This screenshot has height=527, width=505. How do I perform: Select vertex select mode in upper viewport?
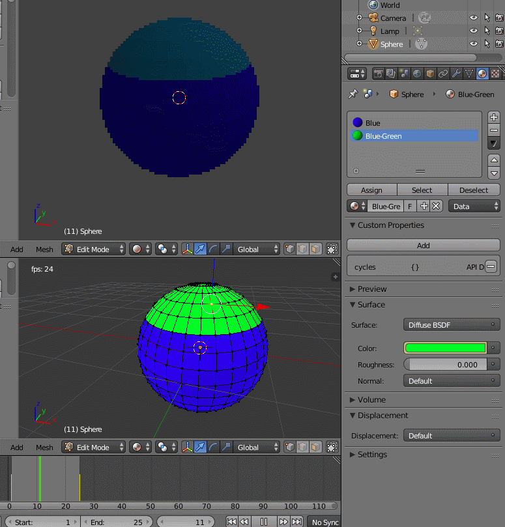click(290, 249)
